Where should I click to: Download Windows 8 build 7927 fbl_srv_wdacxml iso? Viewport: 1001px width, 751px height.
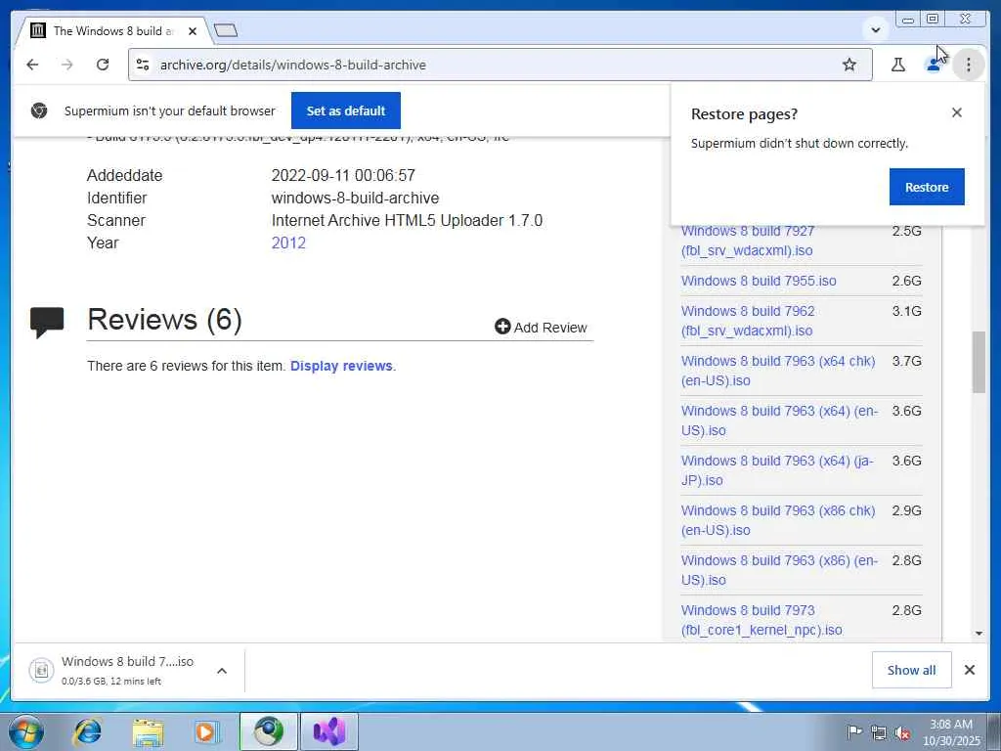point(748,241)
